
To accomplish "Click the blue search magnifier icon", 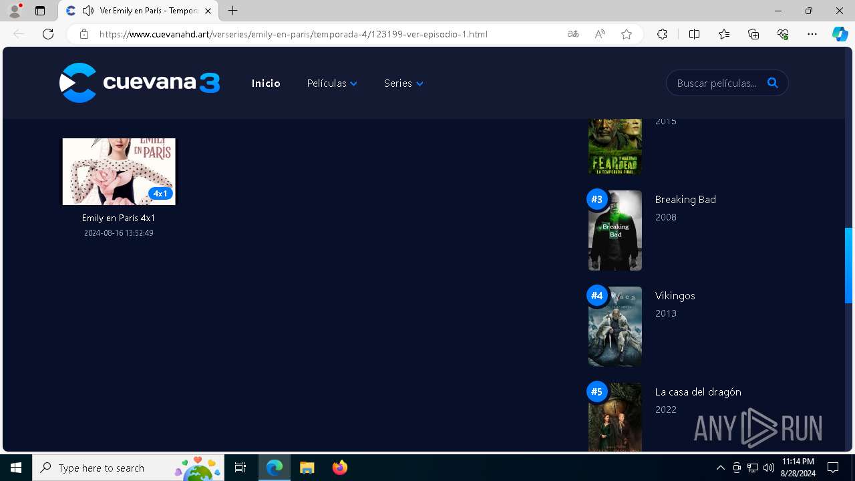I will (773, 83).
